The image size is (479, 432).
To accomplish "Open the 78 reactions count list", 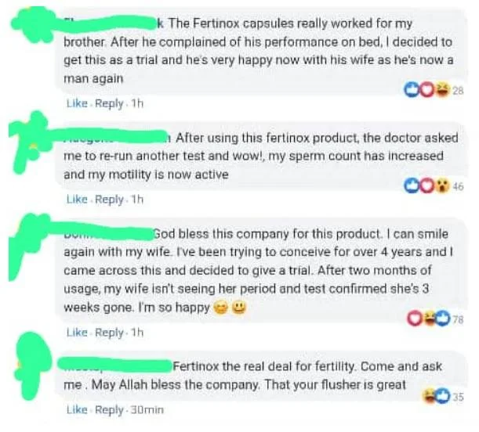I will coord(458,319).
